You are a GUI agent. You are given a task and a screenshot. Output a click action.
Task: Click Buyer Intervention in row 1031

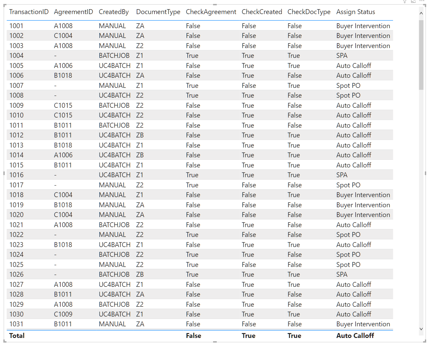363,324
